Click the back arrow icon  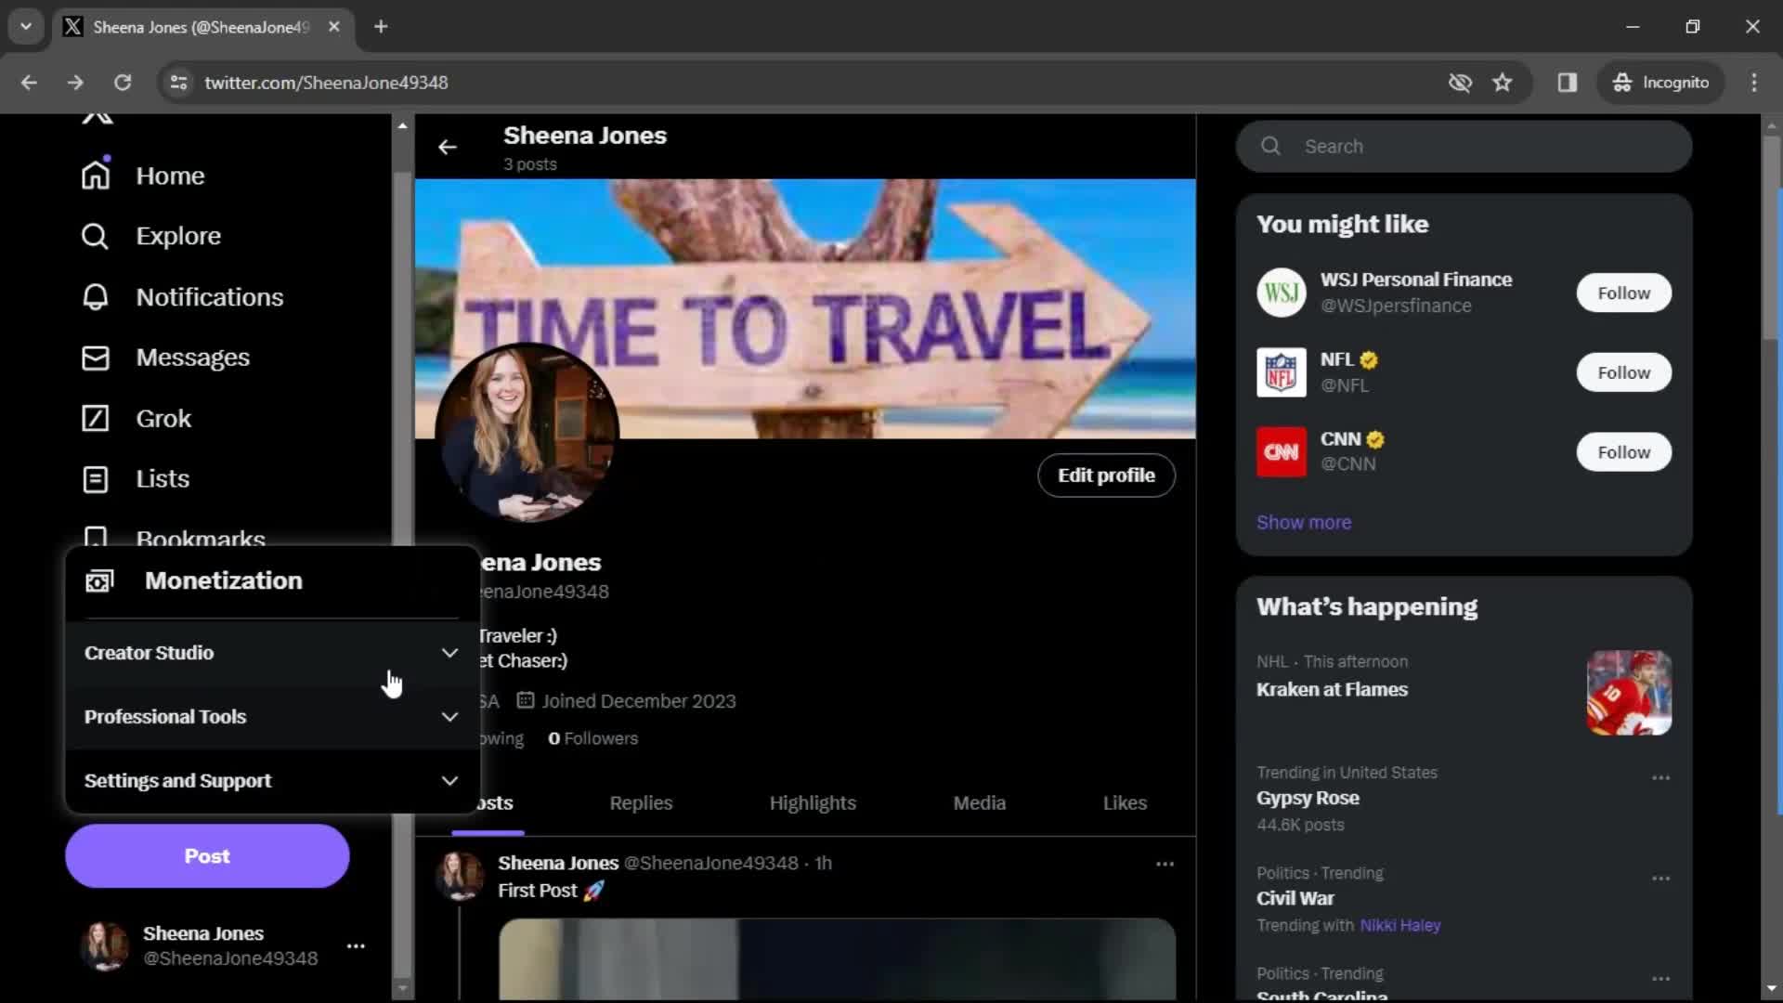pyautogui.click(x=447, y=146)
